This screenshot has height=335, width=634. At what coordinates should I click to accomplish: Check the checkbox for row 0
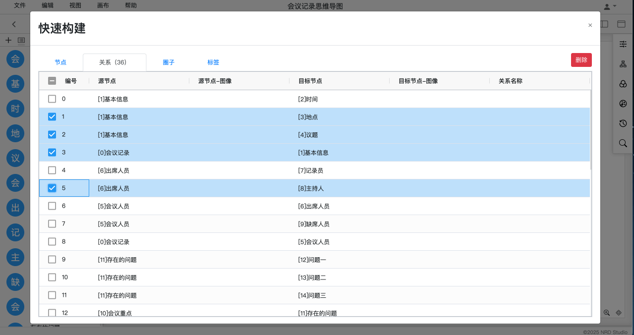[x=52, y=99]
